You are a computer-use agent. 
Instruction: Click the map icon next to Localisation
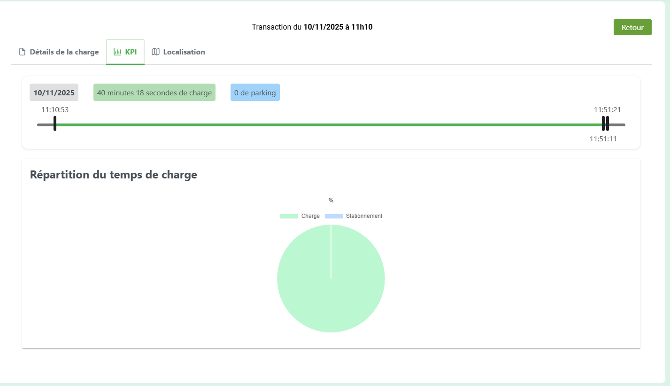155,52
